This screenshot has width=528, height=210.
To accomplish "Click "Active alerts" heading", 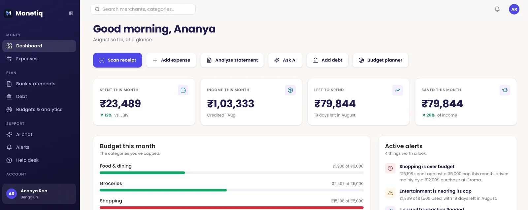I will click(404, 146).
